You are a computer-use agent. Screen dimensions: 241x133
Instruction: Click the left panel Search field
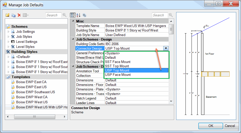53,15
